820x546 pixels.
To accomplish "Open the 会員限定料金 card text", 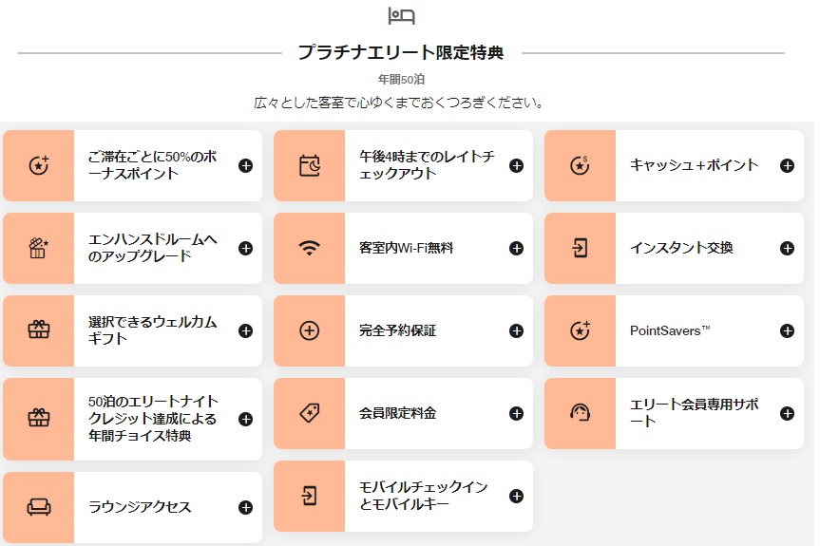I will point(397,413).
